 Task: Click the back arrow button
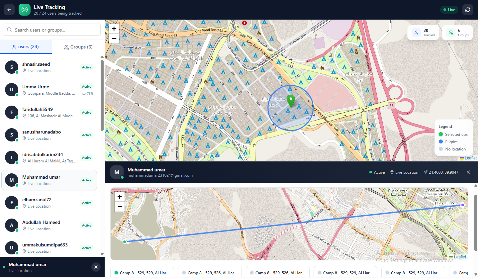coord(9,10)
